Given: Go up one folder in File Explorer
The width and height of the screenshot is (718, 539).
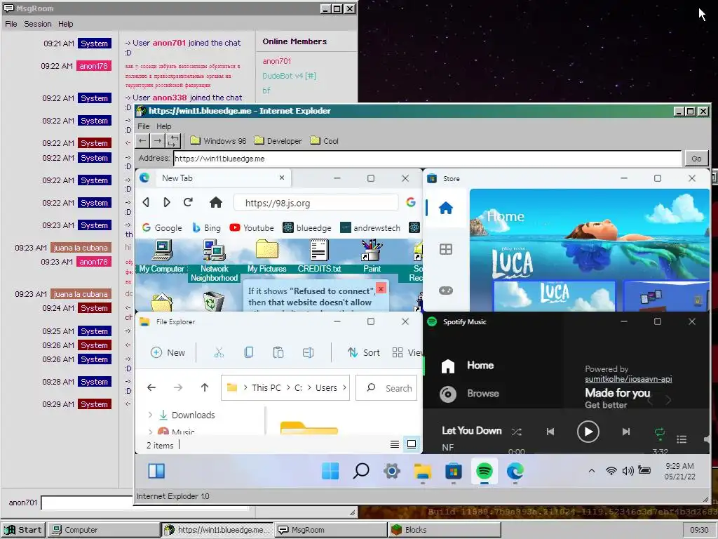Looking at the screenshot, I should (205, 387).
